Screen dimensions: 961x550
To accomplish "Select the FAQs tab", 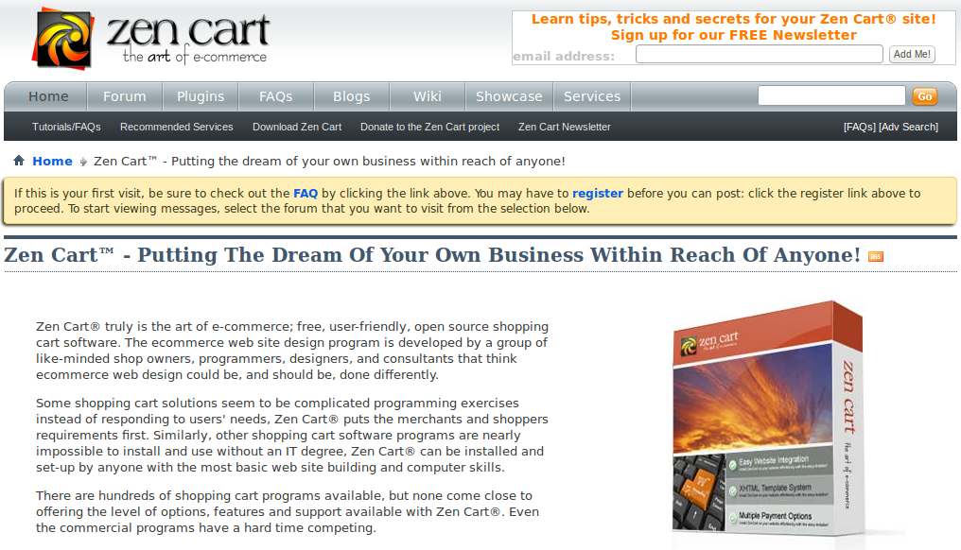I will click(x=276, y=96).
